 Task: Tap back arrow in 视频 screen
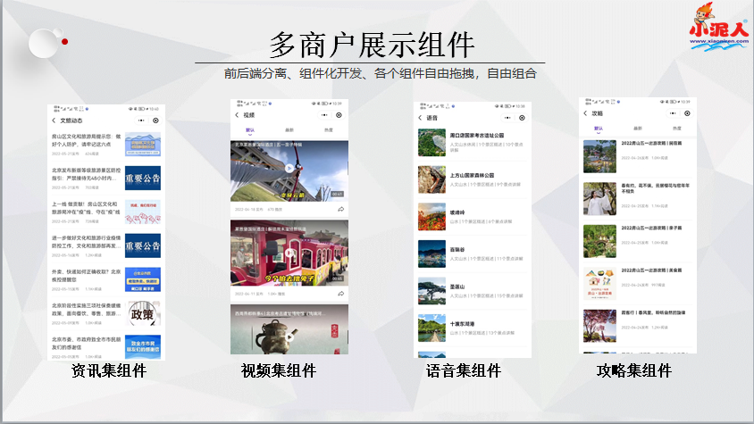point(236,115)
